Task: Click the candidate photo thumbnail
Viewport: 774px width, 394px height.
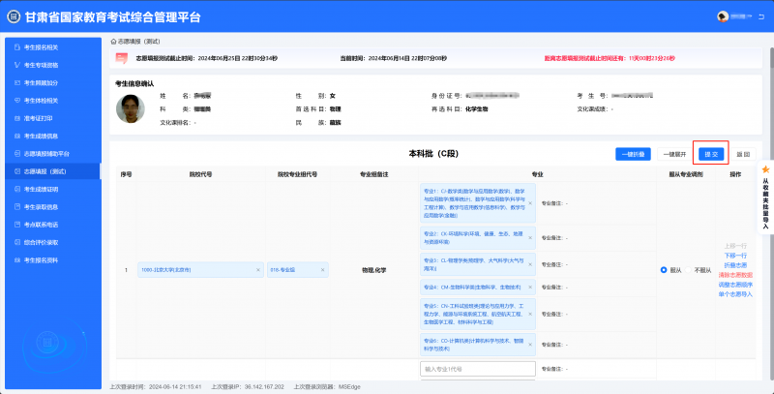Action: click(x=131, y=108)
